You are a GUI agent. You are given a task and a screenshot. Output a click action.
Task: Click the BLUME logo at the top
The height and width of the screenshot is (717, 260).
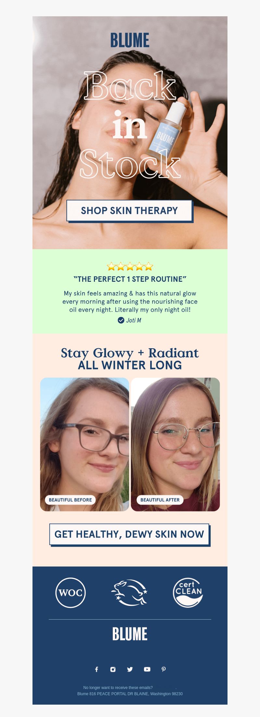(x=130, y=40)
